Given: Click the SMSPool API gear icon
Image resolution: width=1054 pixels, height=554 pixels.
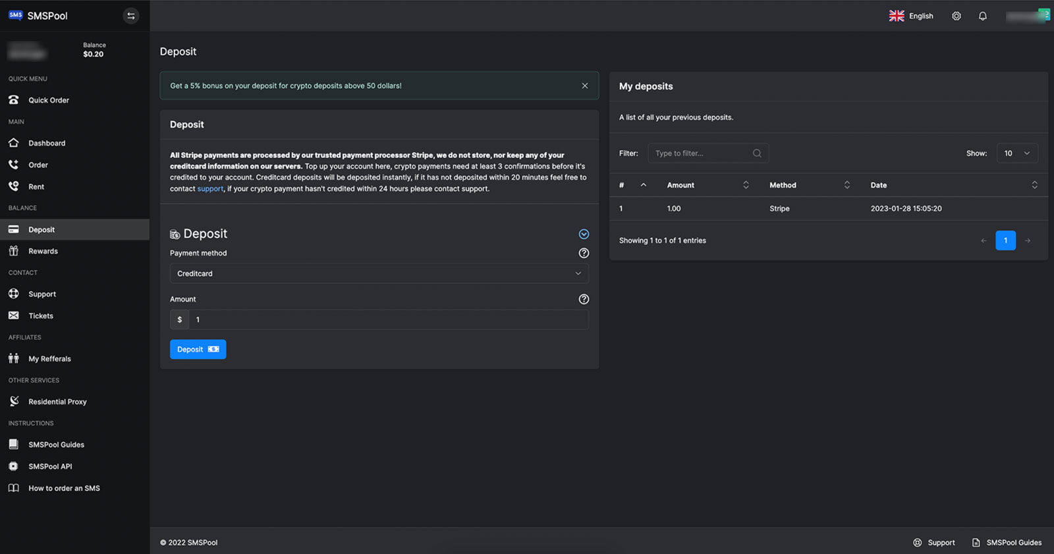Looking at the screenshot, I should (14, 466).
